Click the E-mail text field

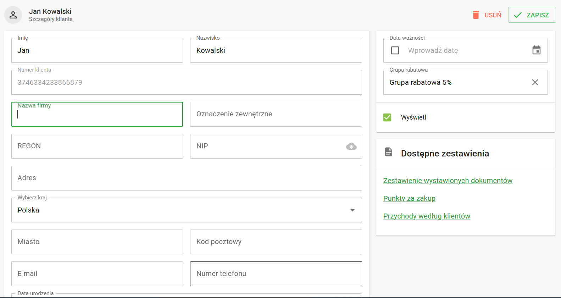point(97,274)
